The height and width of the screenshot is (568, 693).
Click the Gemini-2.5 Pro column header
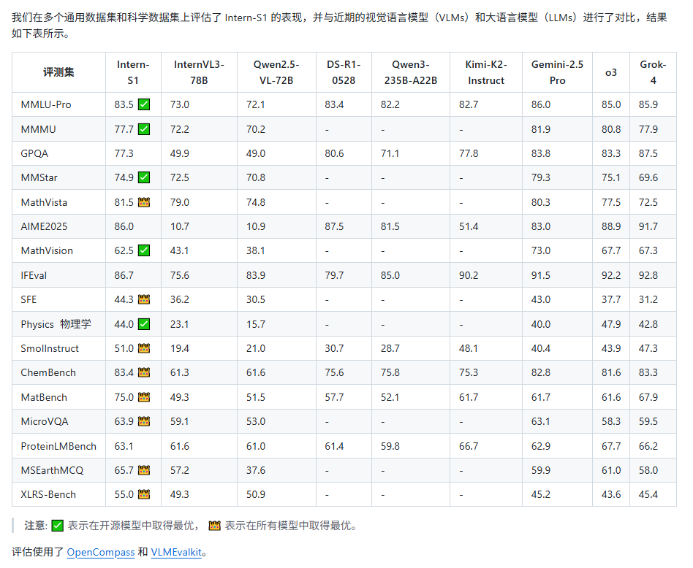pyautogui.click(x=557, y=72)
